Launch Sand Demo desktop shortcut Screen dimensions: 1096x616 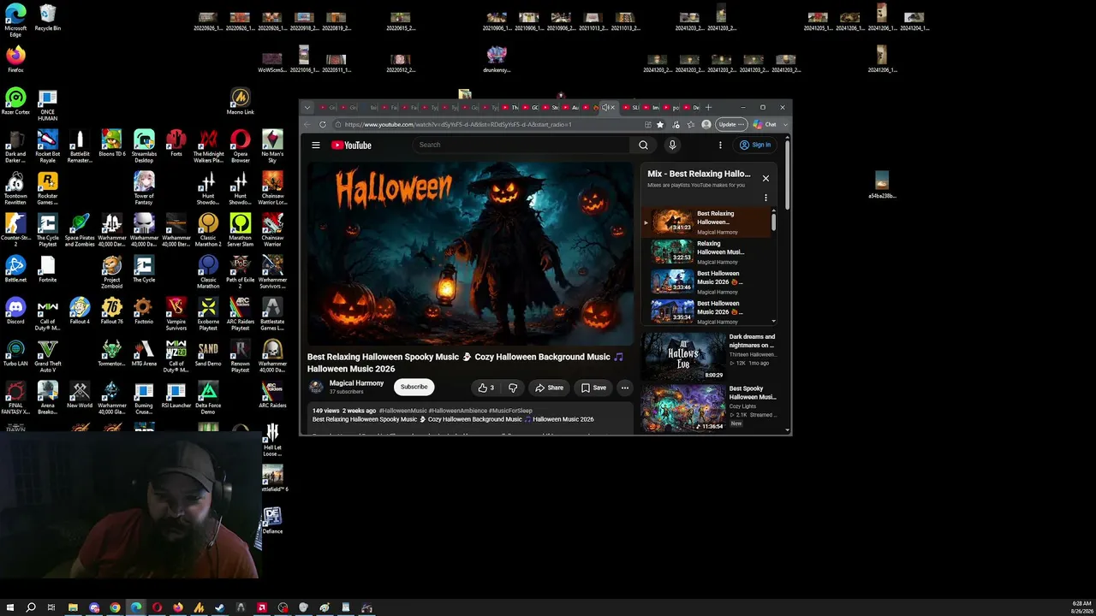[208, 353]
